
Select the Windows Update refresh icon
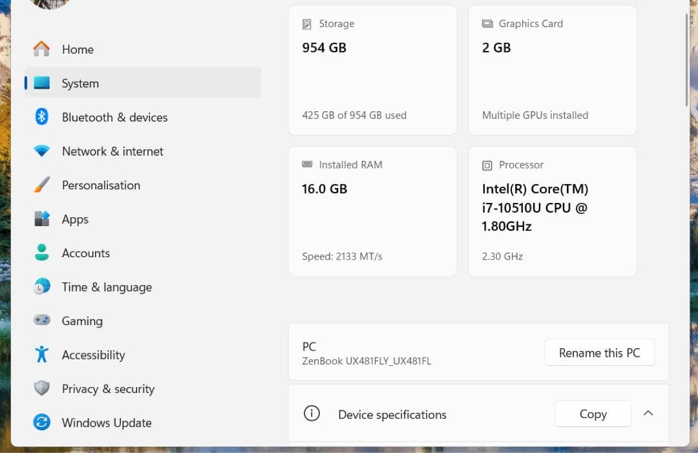(41, 422)
